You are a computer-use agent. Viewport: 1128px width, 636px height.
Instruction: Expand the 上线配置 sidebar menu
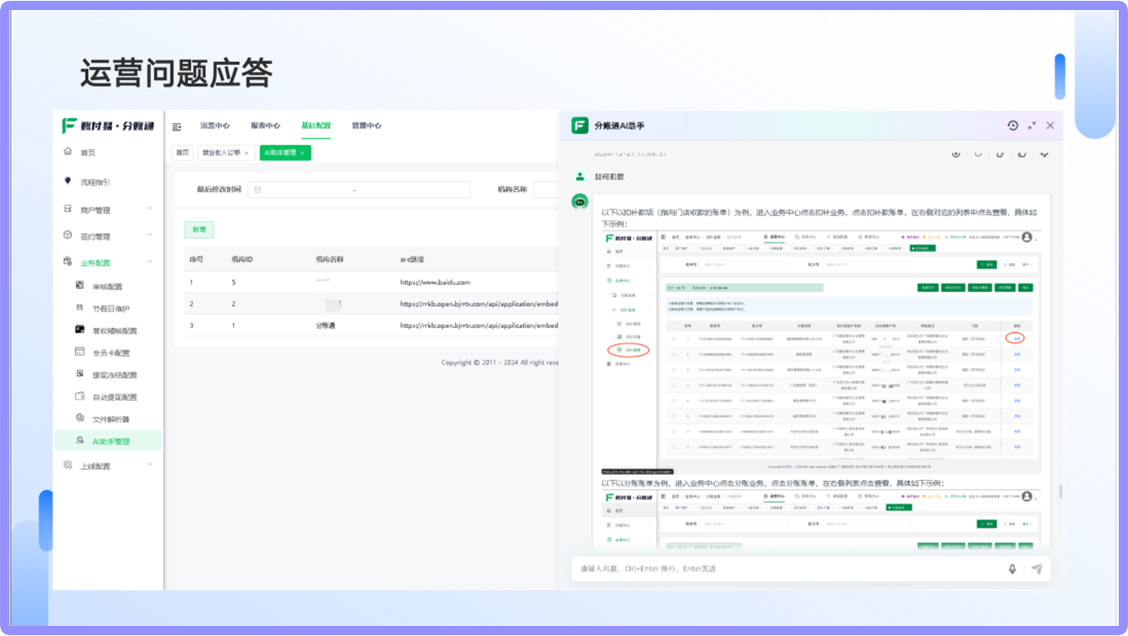108,466
